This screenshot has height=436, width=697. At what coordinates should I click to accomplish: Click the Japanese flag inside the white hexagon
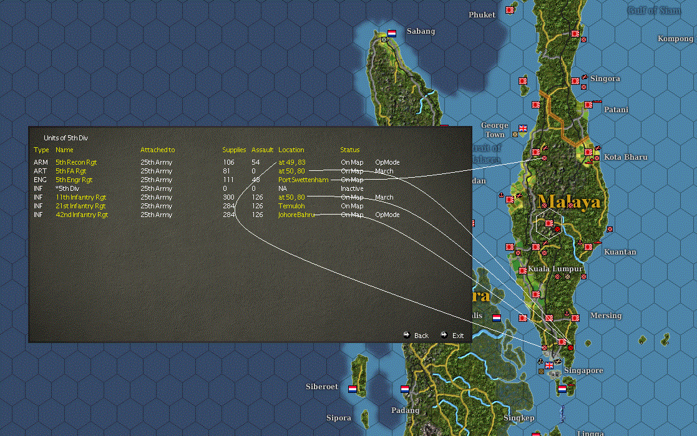549,223
